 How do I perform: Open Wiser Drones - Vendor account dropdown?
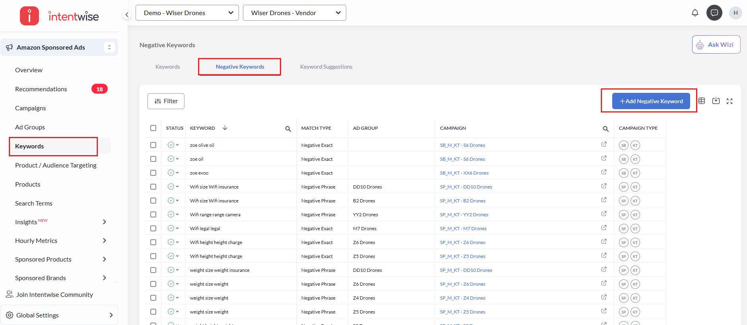295,13
